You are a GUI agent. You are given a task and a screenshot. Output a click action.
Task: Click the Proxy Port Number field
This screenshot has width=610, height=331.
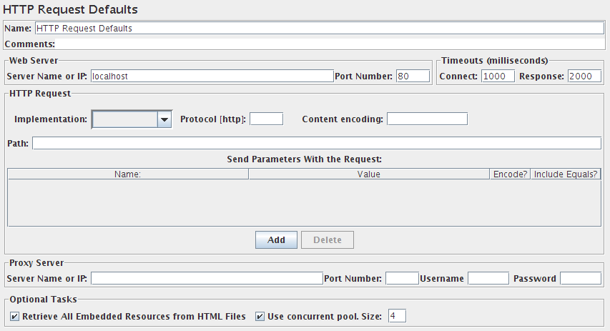coord(402,278)
